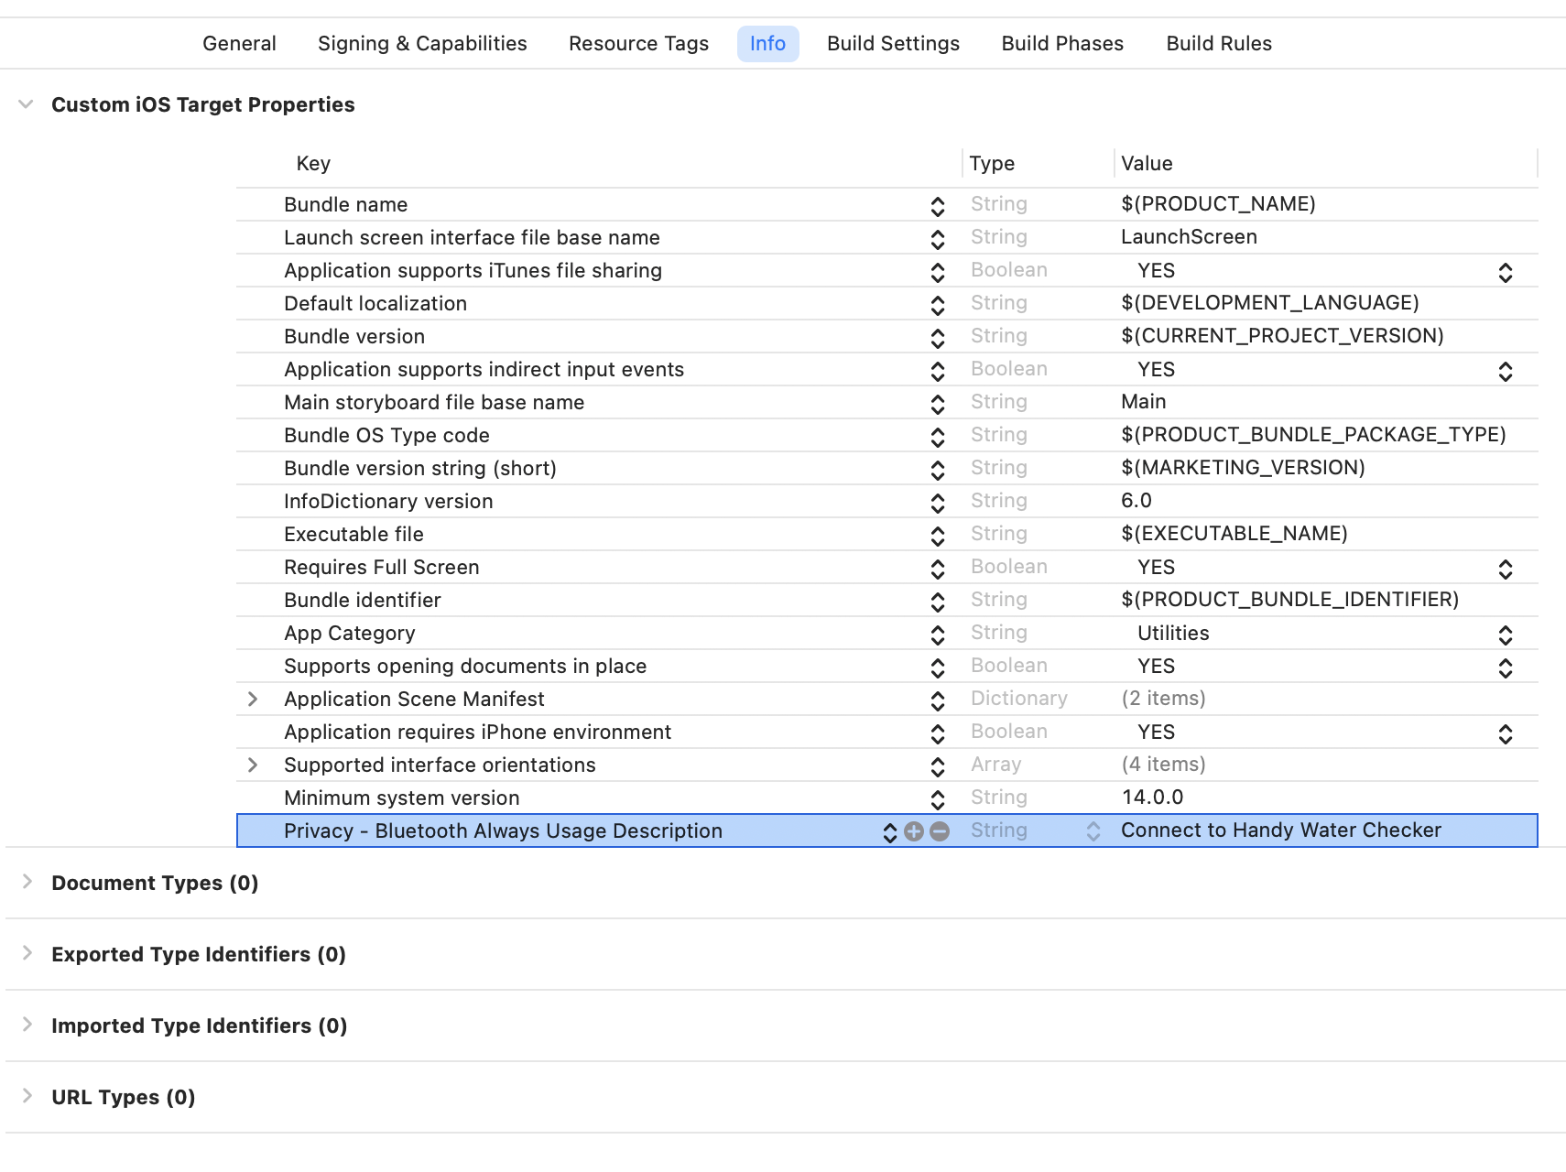Open key stepper for Application Scene Manifest

coord(937,700)
